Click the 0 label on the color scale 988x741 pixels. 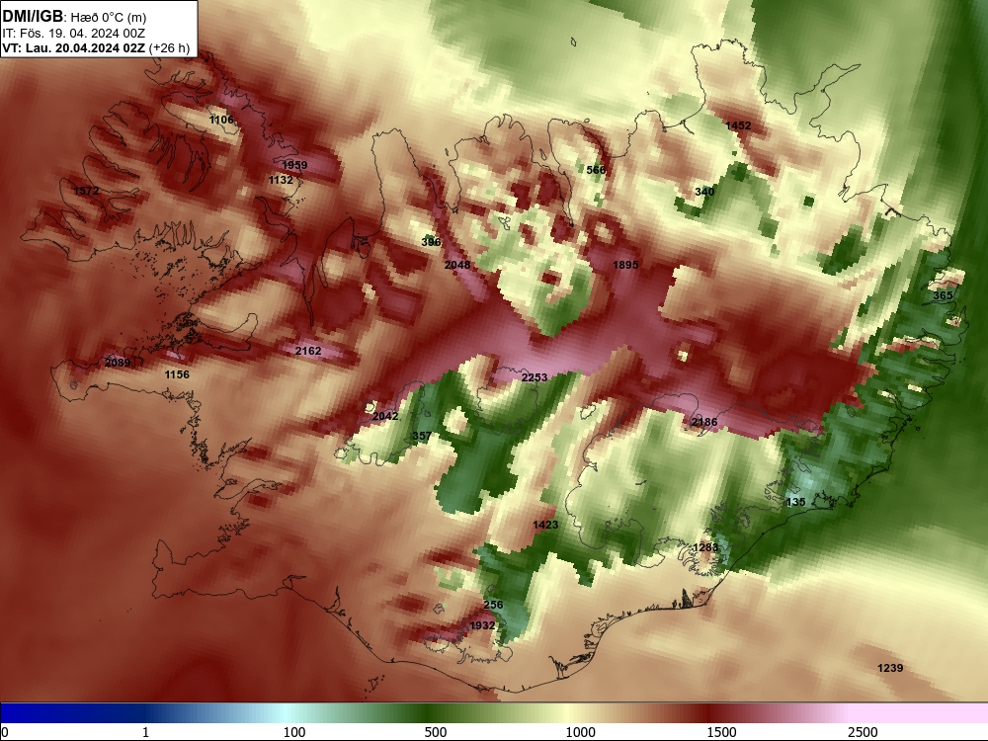point(5,732)
